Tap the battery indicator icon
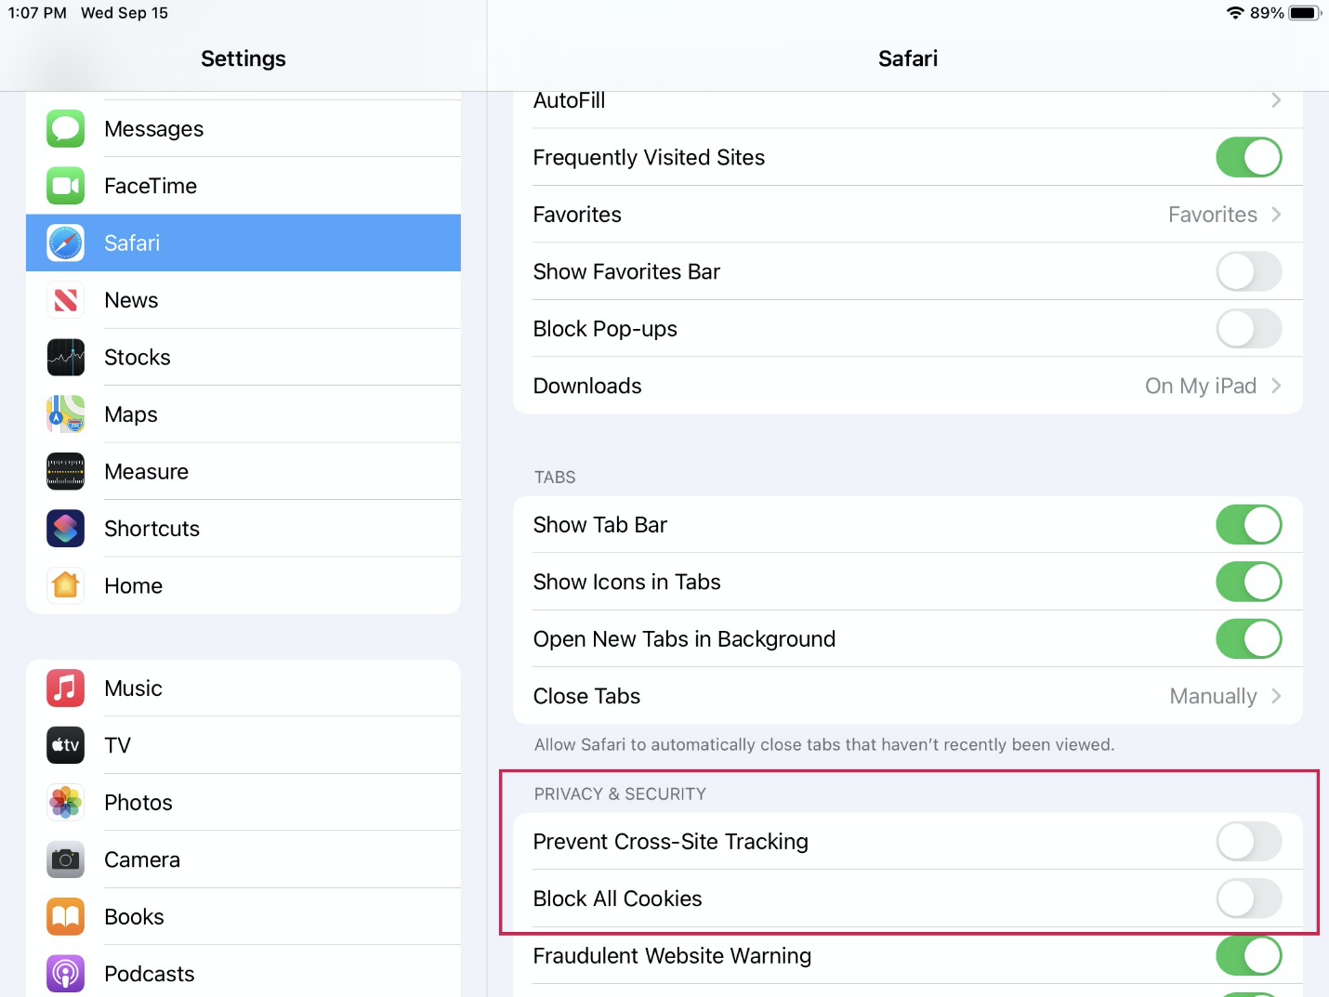The image size is (1329, 997). pos(1305,13)
